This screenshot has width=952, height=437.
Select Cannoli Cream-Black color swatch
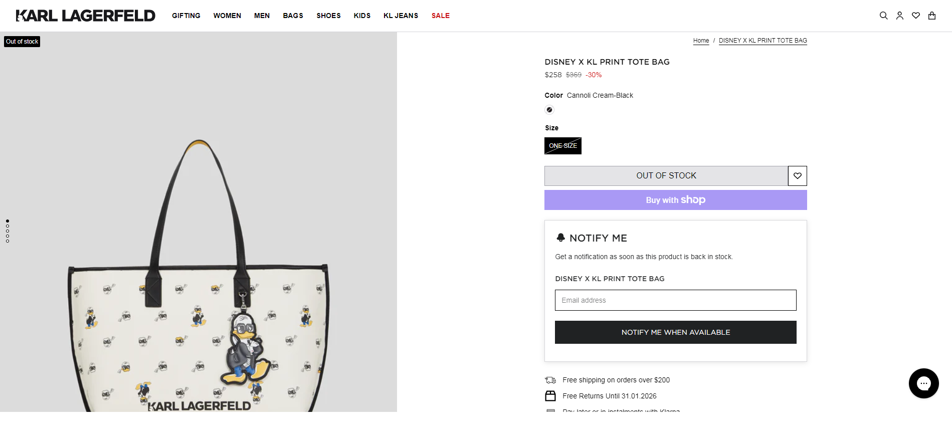click(x=549, y=110)
